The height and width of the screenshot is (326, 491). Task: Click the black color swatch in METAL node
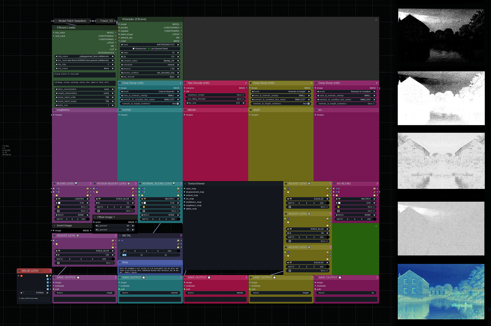178,251
